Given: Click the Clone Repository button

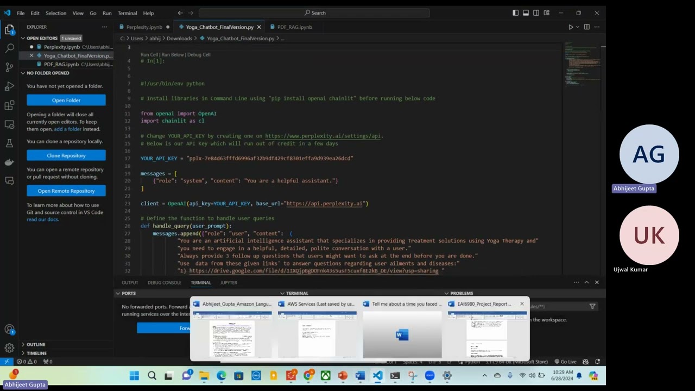Looking at the screenshot, I should coord(66,155).
